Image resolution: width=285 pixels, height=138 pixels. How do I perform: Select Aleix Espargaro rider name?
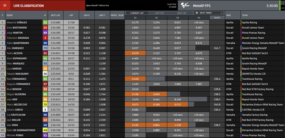(17, 58)
